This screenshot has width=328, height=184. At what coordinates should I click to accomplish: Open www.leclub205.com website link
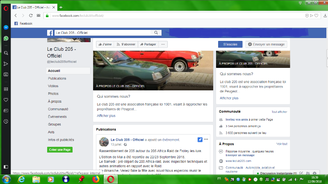coord(238,161)
